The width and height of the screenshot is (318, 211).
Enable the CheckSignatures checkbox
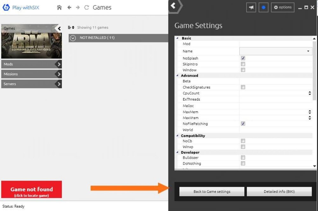point(243,87)
